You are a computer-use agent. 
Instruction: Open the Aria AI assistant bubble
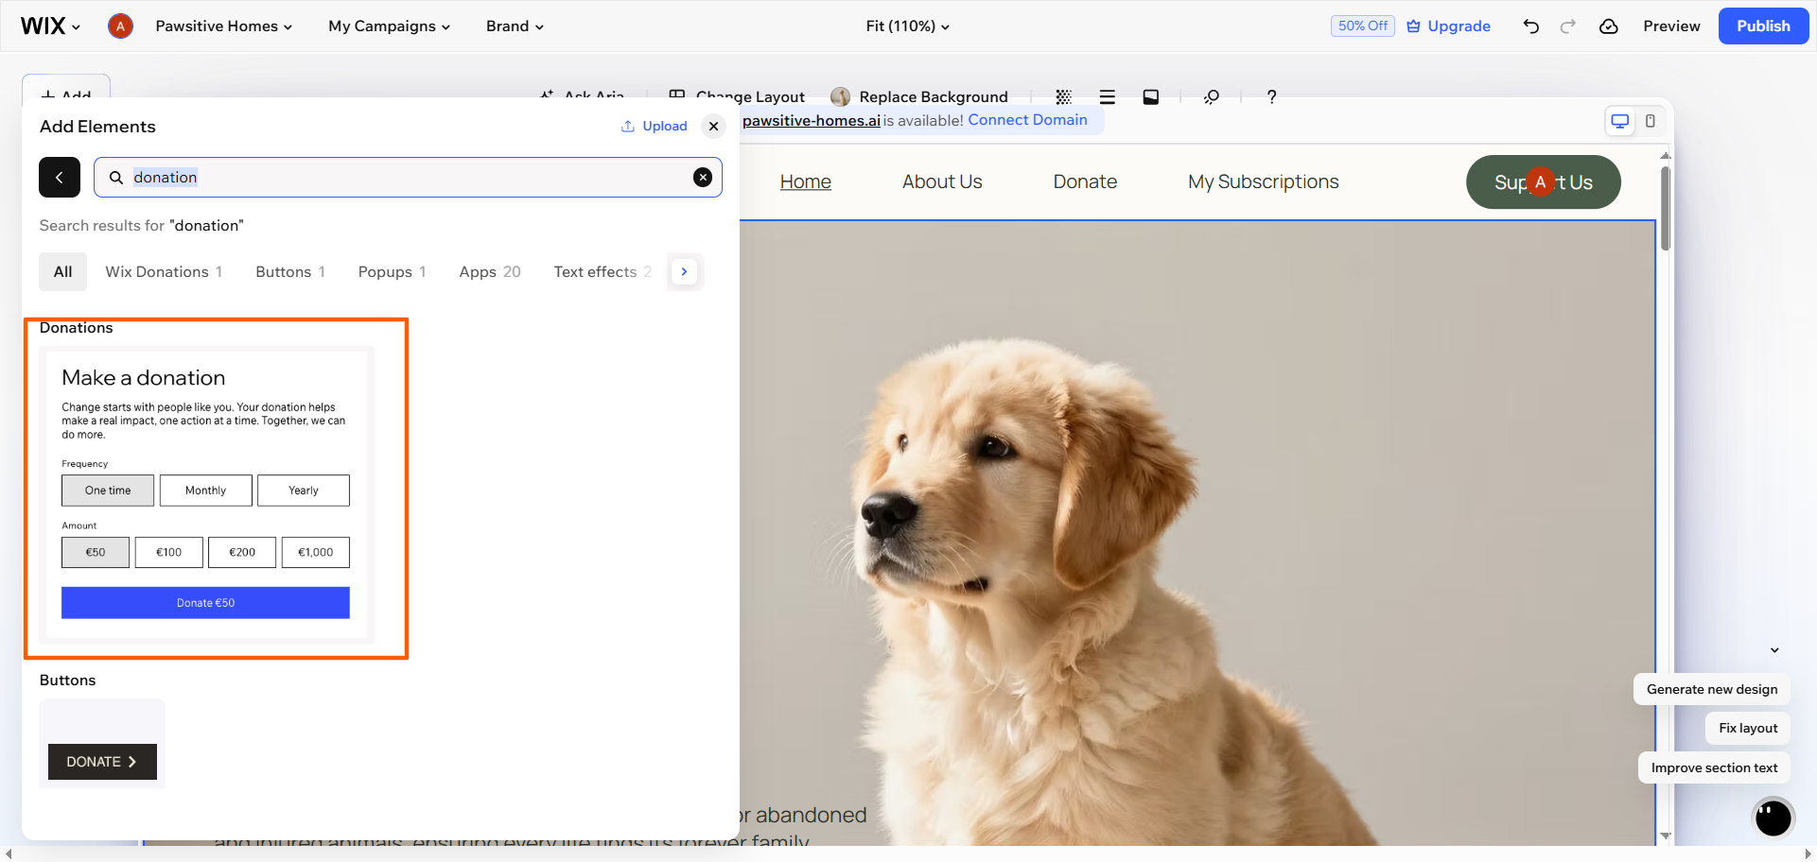coord(1773,817)
